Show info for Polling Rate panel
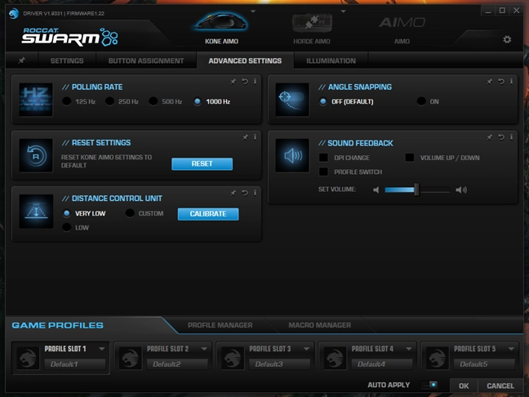The image size is (529, 397). pyautogui.click(x=255, y=82)
